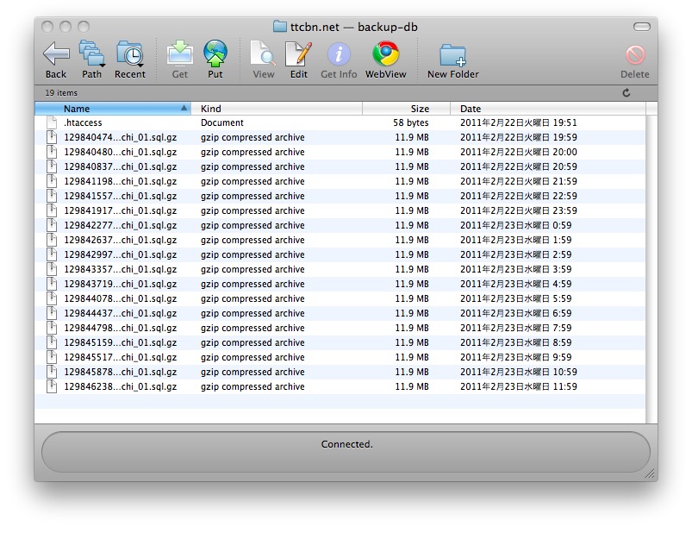This screenshot has width=692, height=533.
Task: Sort by Size column header
Action: coord(407,109)
